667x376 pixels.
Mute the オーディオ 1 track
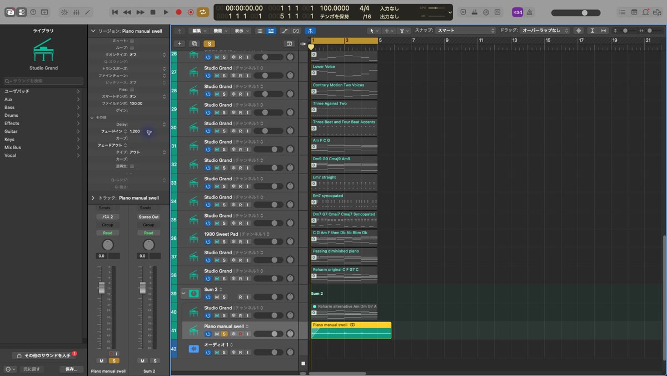[217, 352]
